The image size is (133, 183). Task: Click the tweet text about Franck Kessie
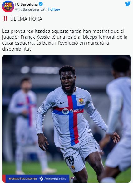pos(65,40)
